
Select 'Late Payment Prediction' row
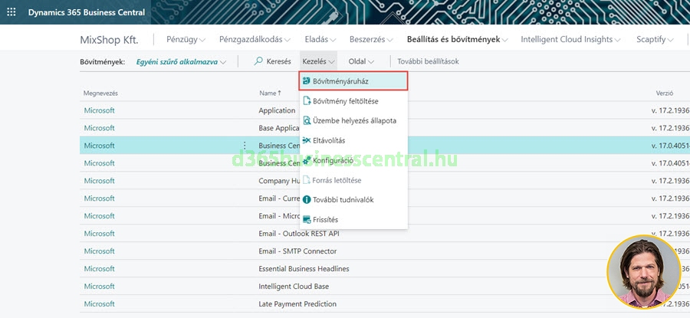[x=385, y=304]
